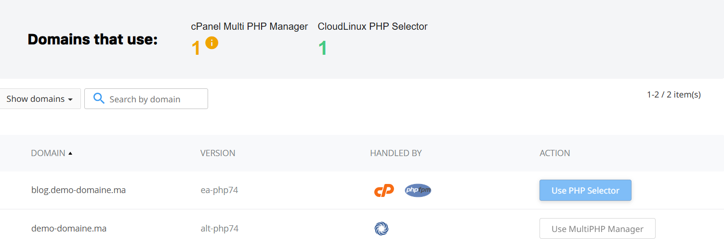Click the cPanel logo icon for blog.demo-domaine.ma
This screenshot has height=244, width=724.
(384, 190)
